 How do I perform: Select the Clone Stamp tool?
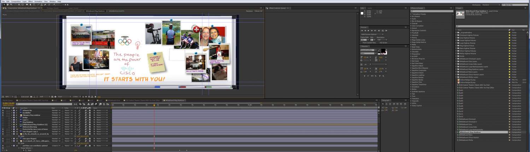pos(42,5)
